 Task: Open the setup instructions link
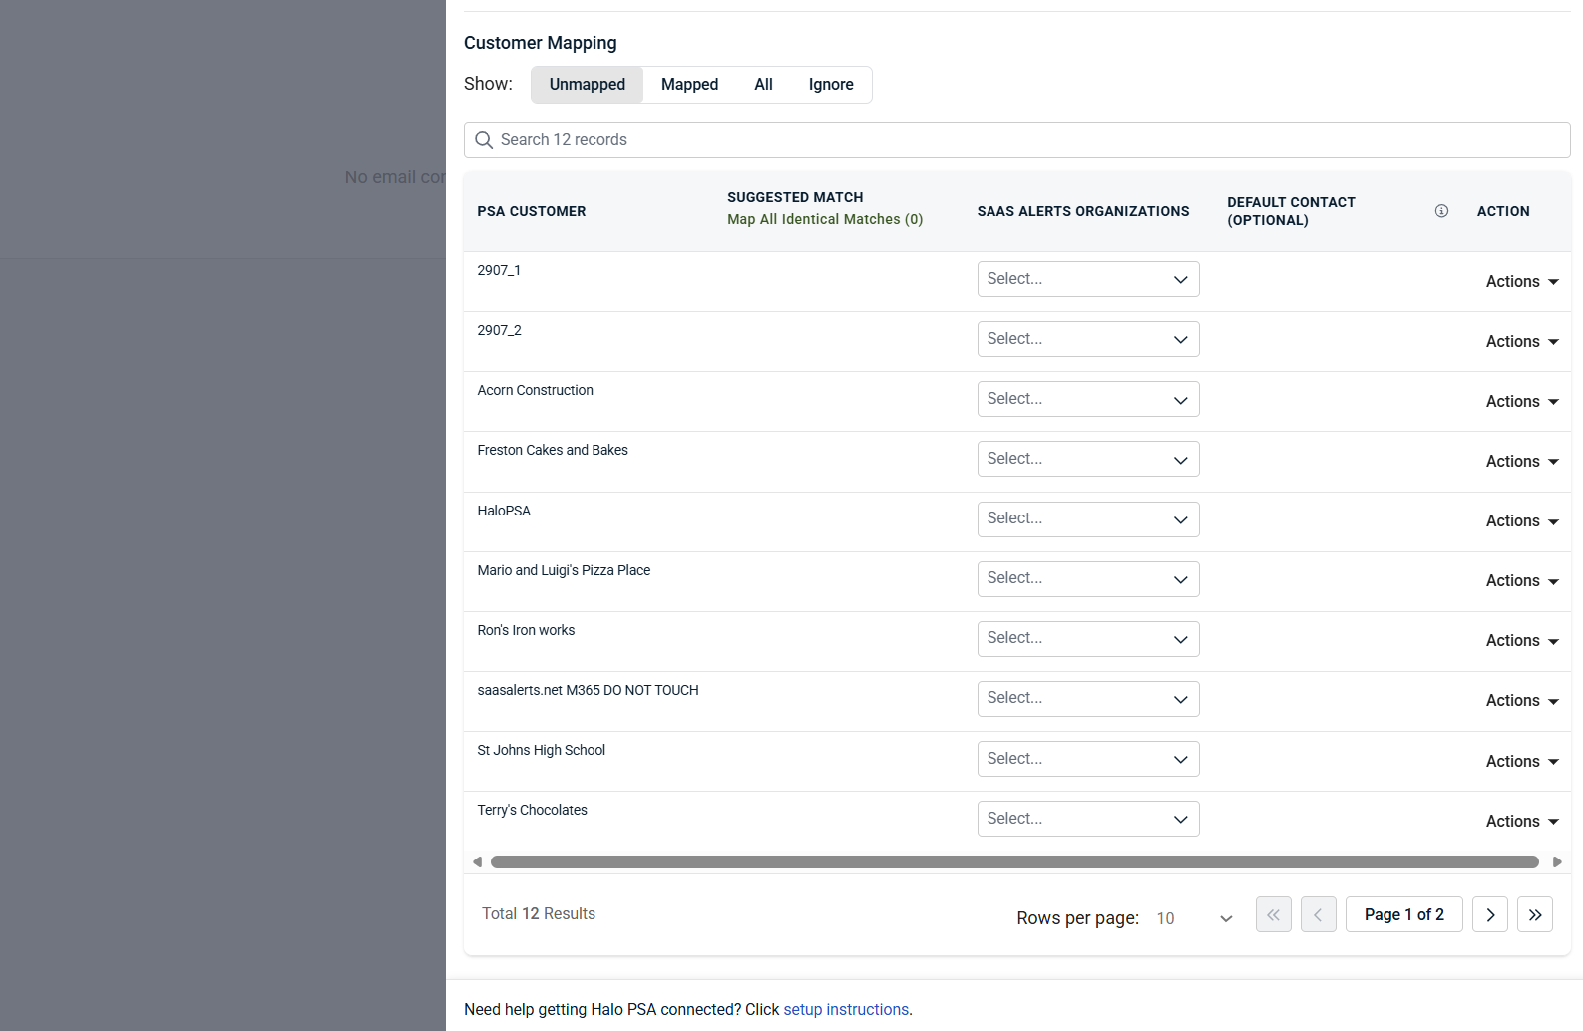coord(846,1009)
